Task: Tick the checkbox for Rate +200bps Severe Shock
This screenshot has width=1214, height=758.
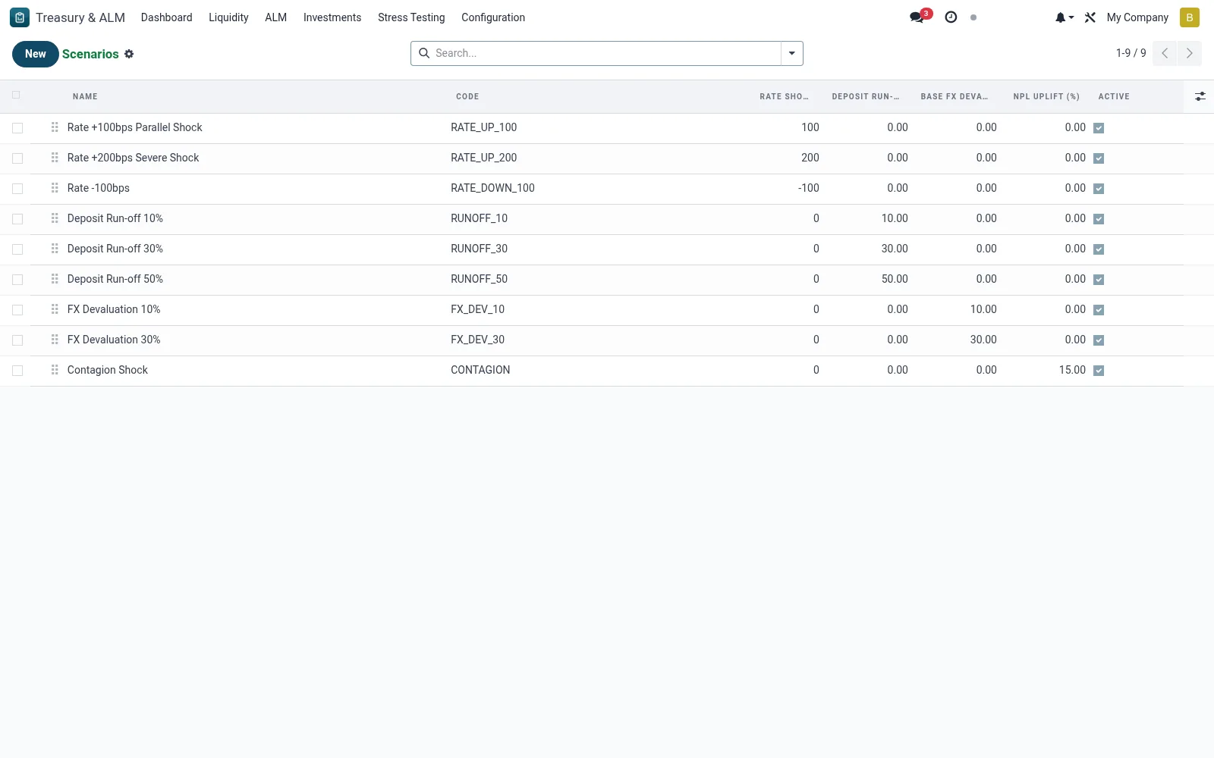Action: coord(17,158)
